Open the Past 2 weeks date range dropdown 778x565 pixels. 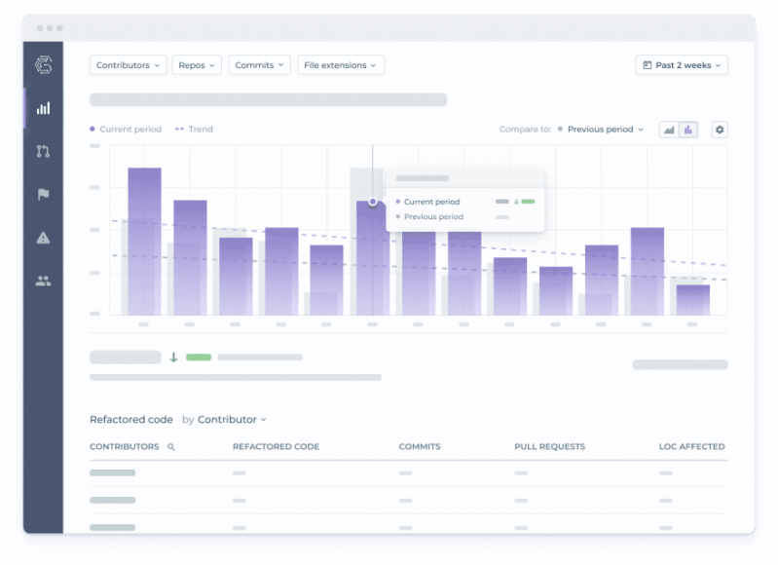(x=682, y=65)
